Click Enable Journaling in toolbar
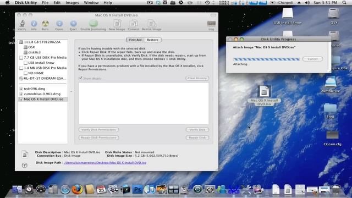The width and height of the screenshot is (352, 198). coord(93,25)
